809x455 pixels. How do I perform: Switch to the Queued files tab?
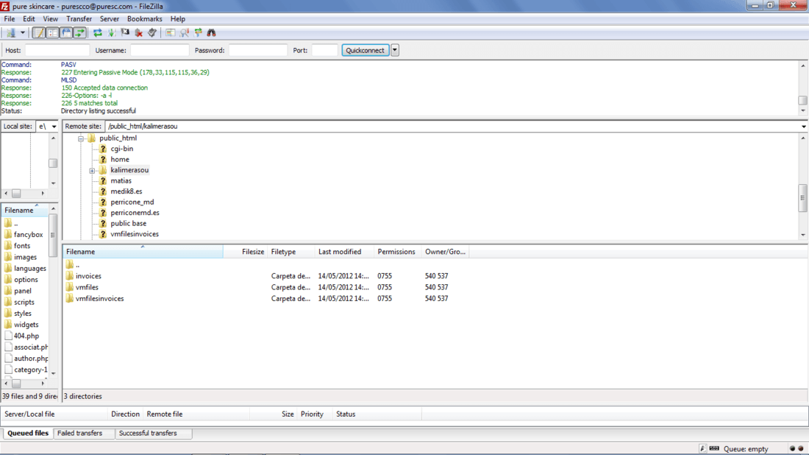[28, 434]
